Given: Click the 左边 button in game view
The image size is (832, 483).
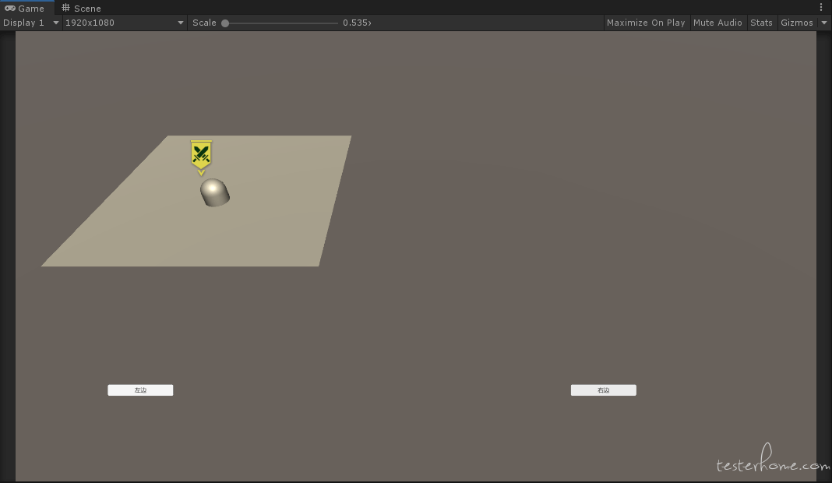Looking at the screenshot, I should 140,390.
